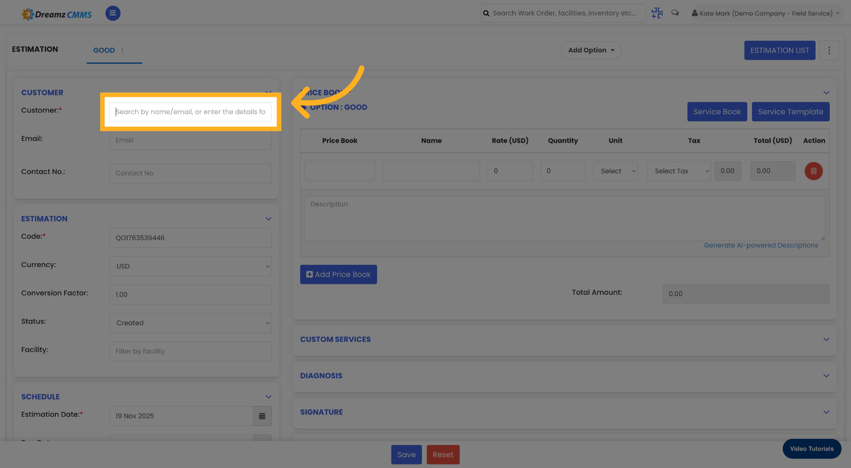Click the delete row trash icon
851x468 pixels.
point(813,171)
